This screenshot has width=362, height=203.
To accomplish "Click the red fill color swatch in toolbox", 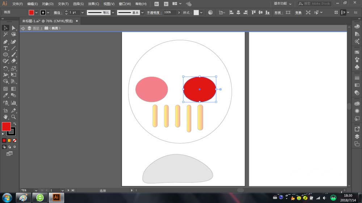I will (6, 126).
